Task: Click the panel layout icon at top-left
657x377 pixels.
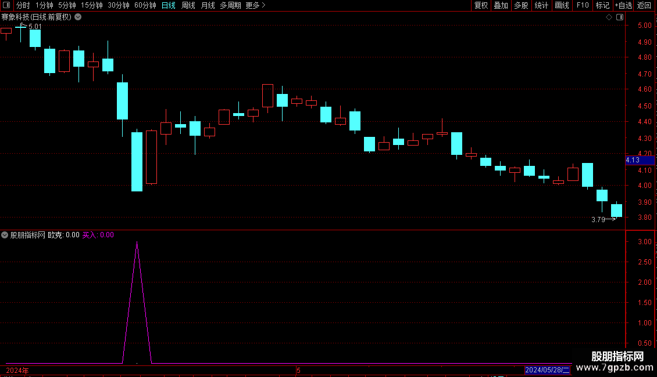Action: [6, 5]
